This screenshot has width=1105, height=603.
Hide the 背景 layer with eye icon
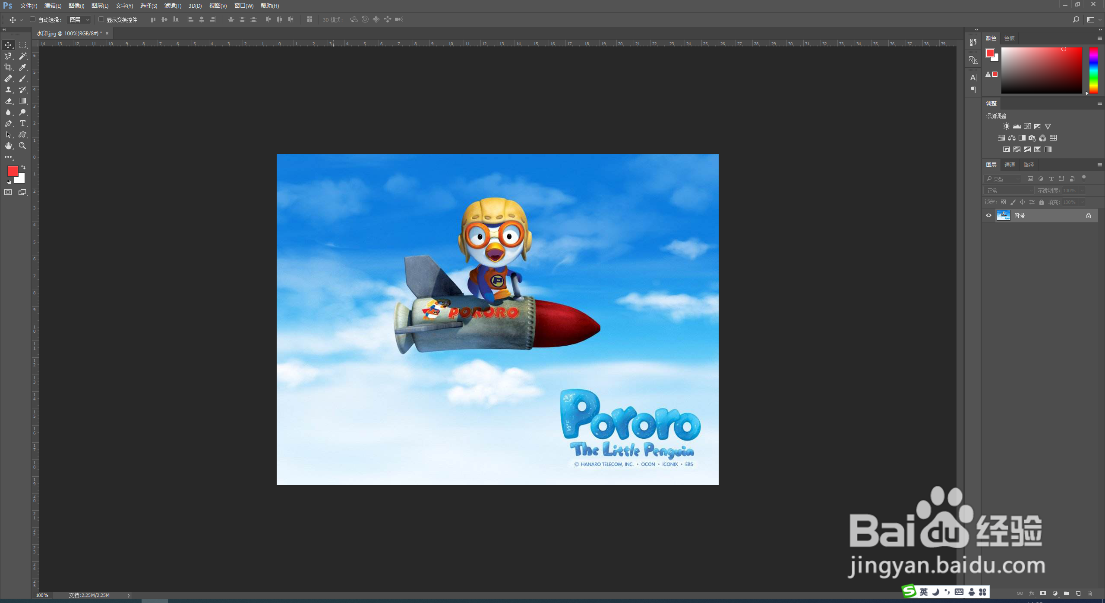(x=988, y=216)
